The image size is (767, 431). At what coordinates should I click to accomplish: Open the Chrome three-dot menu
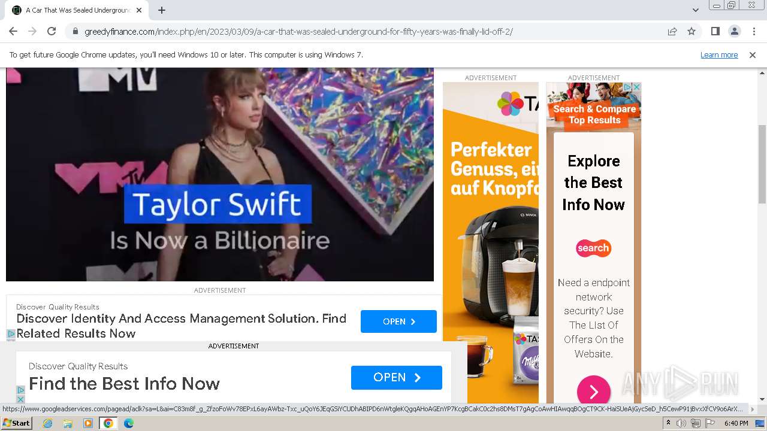(753, 31)
